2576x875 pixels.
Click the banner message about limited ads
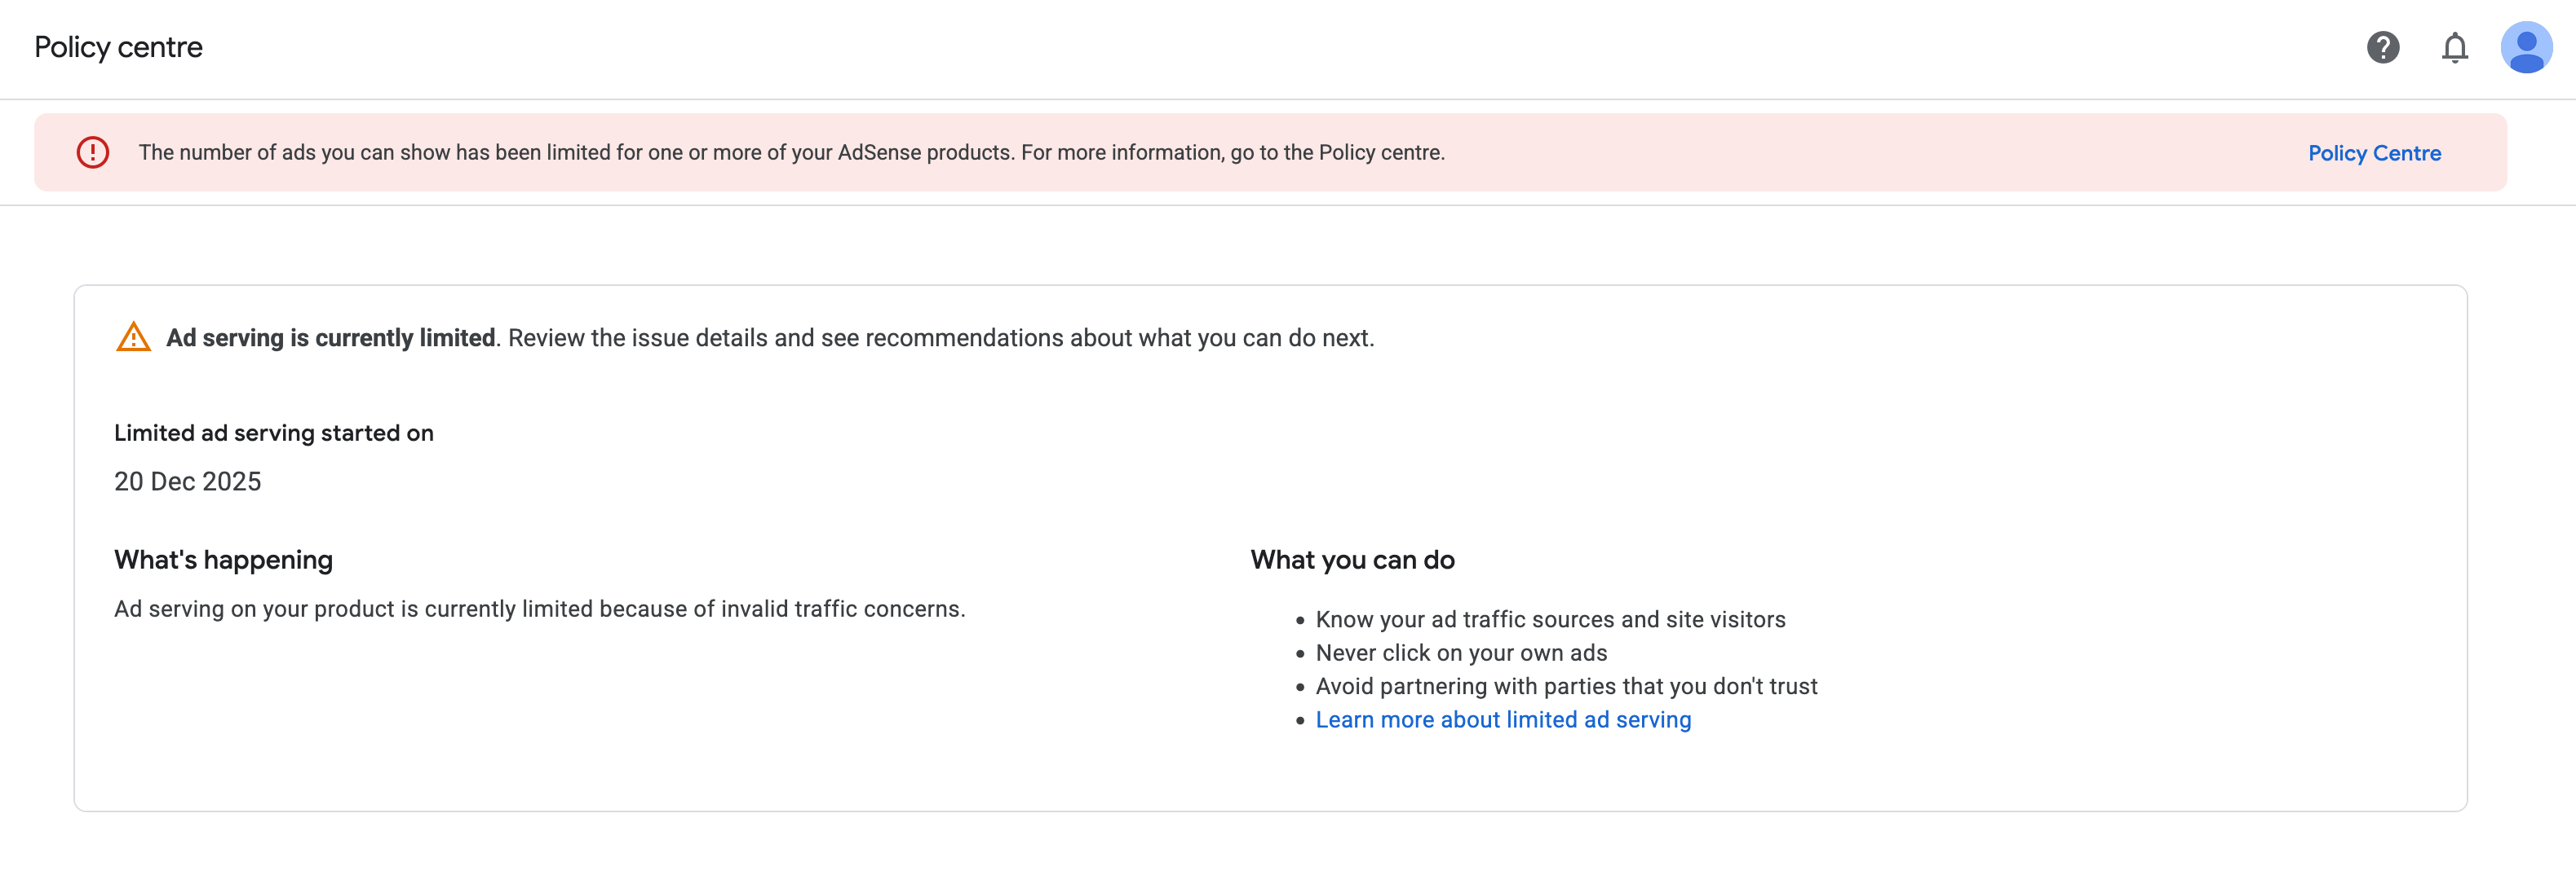pos(791,152)
